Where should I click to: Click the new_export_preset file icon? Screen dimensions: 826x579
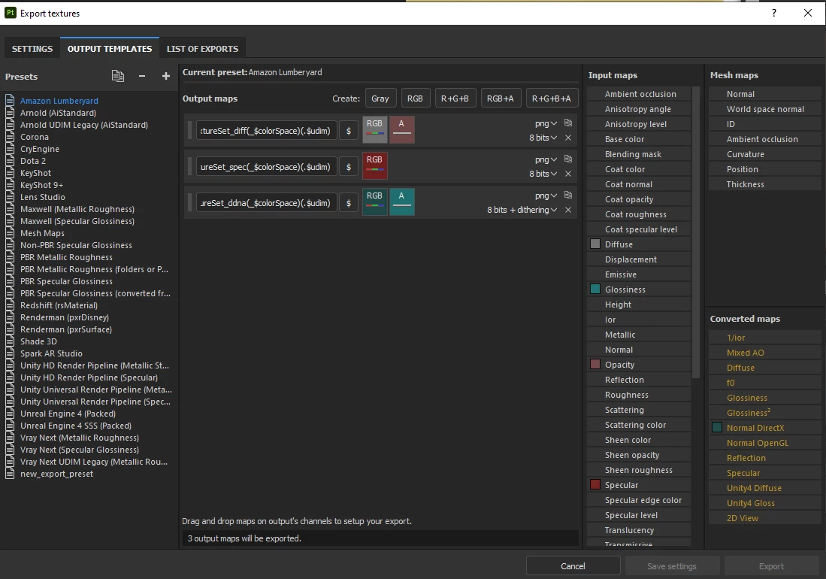click(x=10, y=474)
